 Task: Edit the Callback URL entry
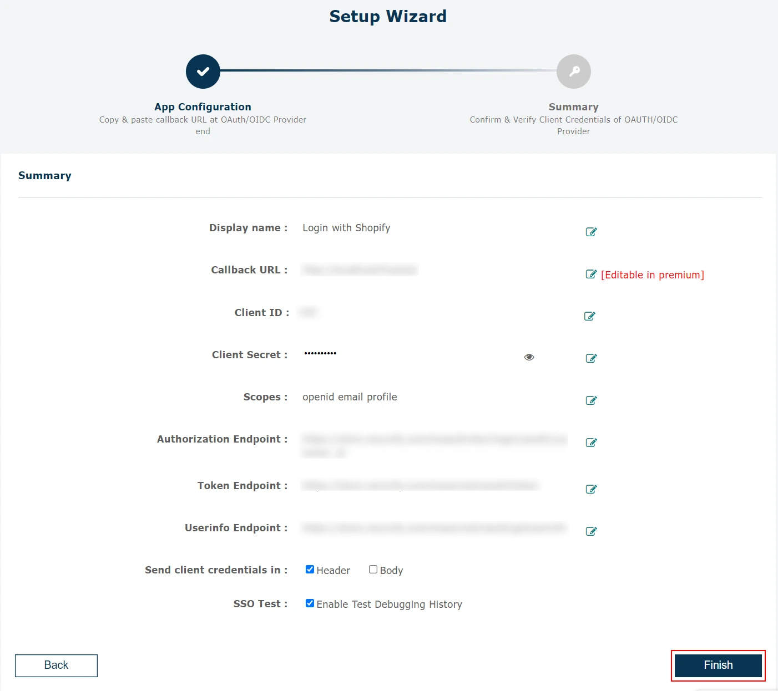click(591, 274)
